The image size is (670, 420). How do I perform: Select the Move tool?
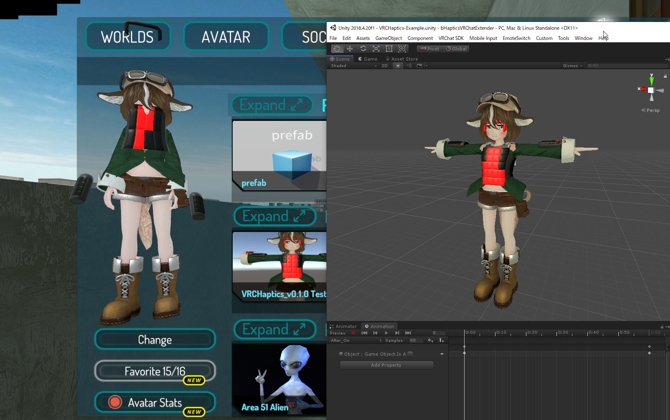pos(350,48)
